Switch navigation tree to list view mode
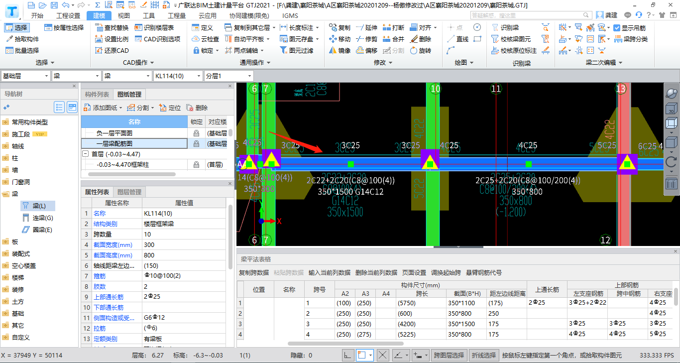Image resolution: width=680 pixels, height=363 pixels. point(60,107)
